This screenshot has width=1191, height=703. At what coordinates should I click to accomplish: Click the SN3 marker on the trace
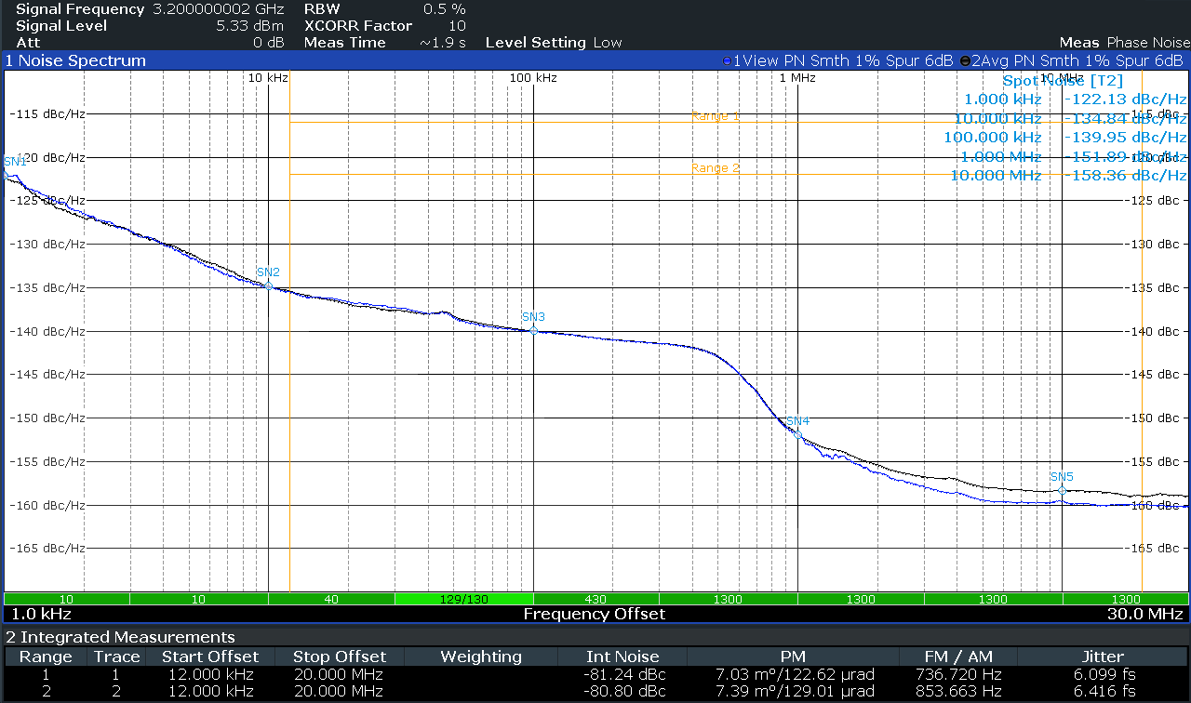coord(533,330)
